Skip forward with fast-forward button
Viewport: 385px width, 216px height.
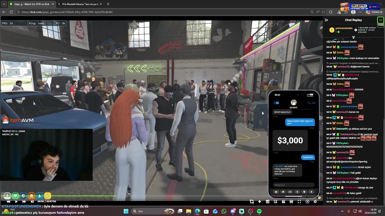coord(24,202)
